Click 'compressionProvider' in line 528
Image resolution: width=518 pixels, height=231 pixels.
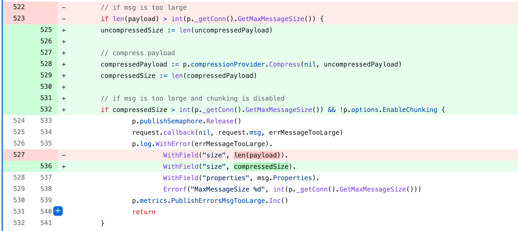coord(228,64)
